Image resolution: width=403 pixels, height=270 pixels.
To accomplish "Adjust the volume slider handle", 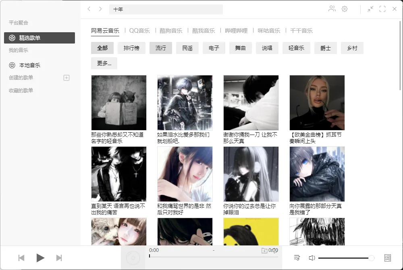I will coord(371,258).
